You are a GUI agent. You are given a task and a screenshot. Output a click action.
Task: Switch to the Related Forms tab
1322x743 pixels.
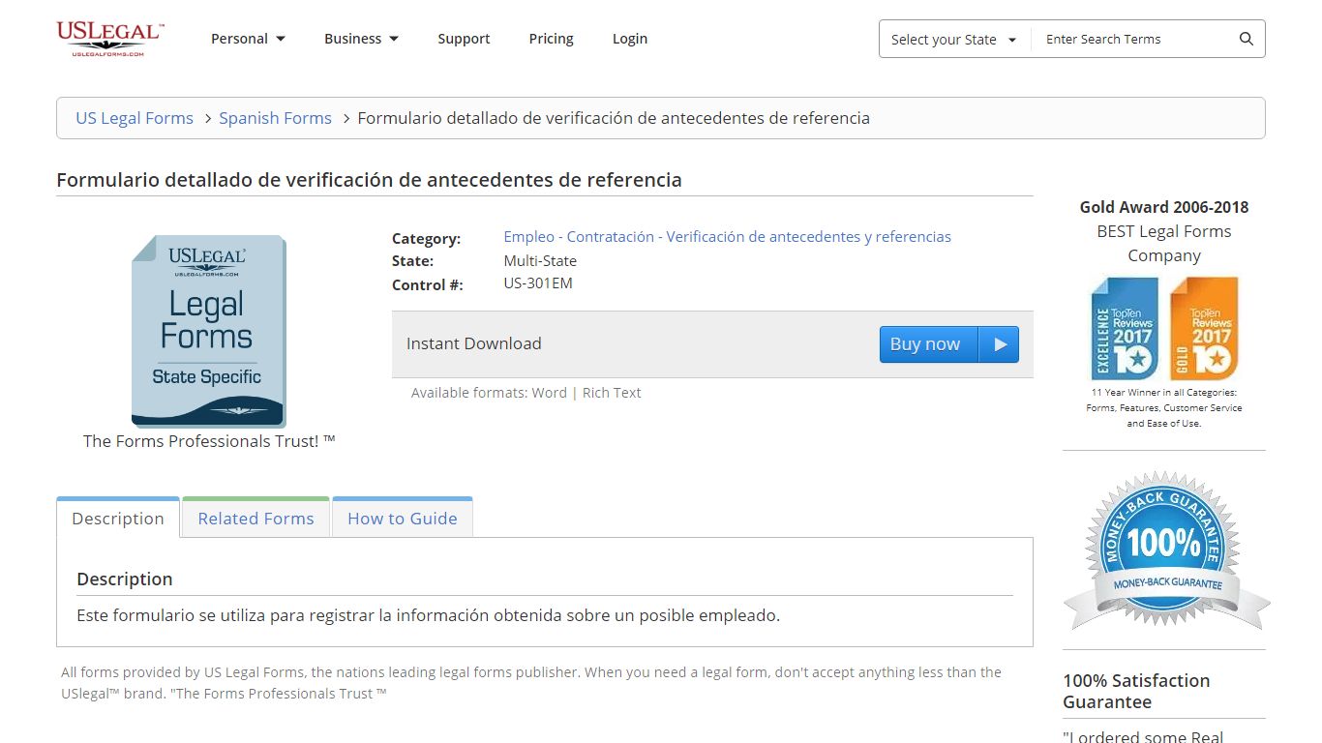(x=255, y=518)
